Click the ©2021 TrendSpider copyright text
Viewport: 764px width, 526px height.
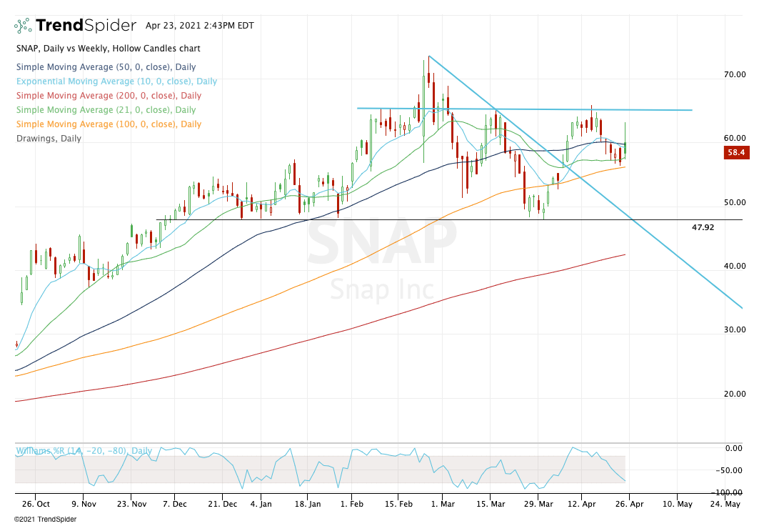45,520
